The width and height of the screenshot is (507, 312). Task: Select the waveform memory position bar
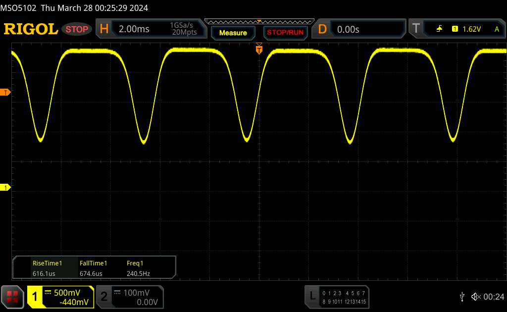(x=259, y=22)
